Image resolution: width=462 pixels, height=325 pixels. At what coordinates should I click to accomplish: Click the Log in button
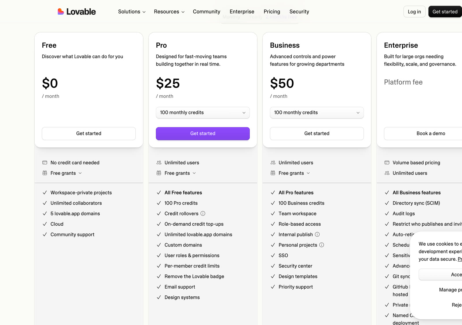(x=414, y=12)
